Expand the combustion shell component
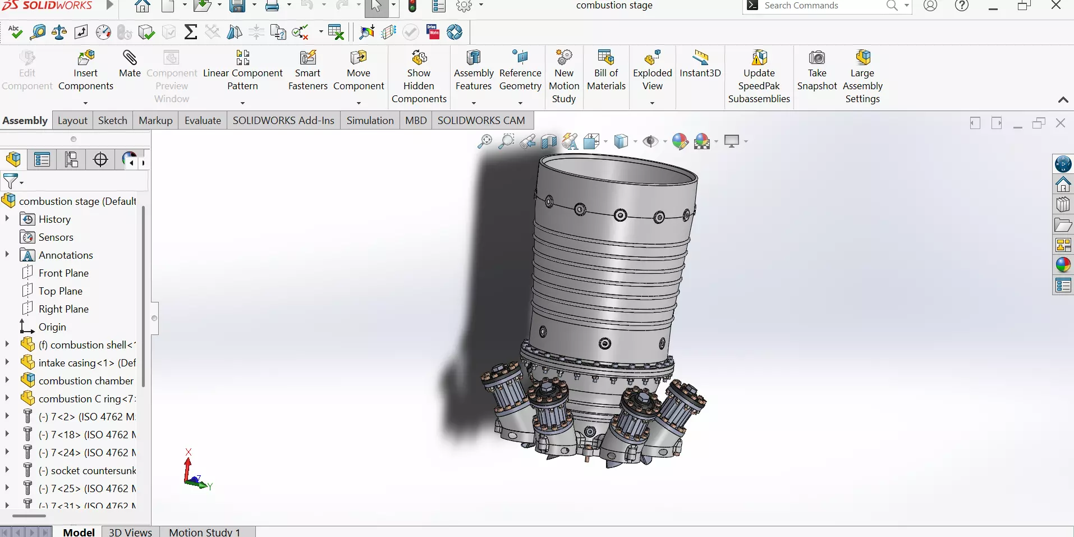1074x537 pixels. [x=7, y=345]
